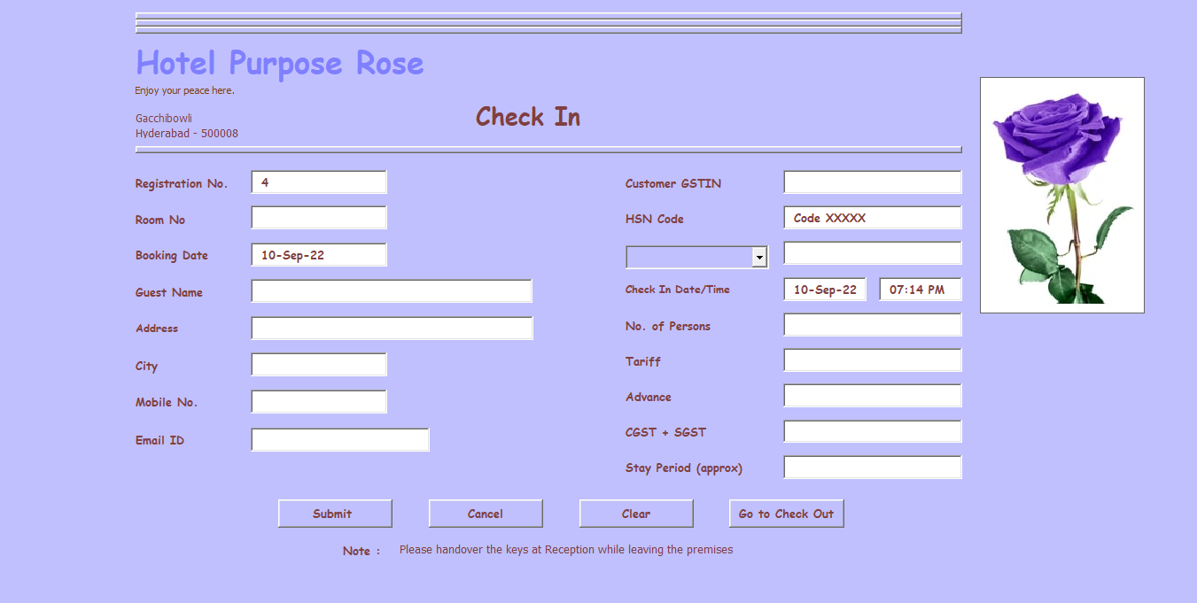Click the HSN Code field
The image size is (1197, 603).
pos(872,218)
